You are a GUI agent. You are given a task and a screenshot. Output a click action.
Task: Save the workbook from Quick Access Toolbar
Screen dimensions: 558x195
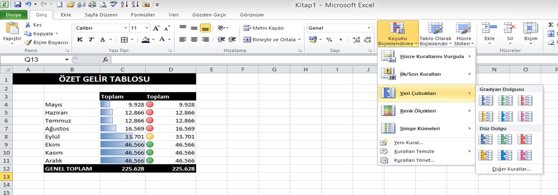tap(18, 5)
